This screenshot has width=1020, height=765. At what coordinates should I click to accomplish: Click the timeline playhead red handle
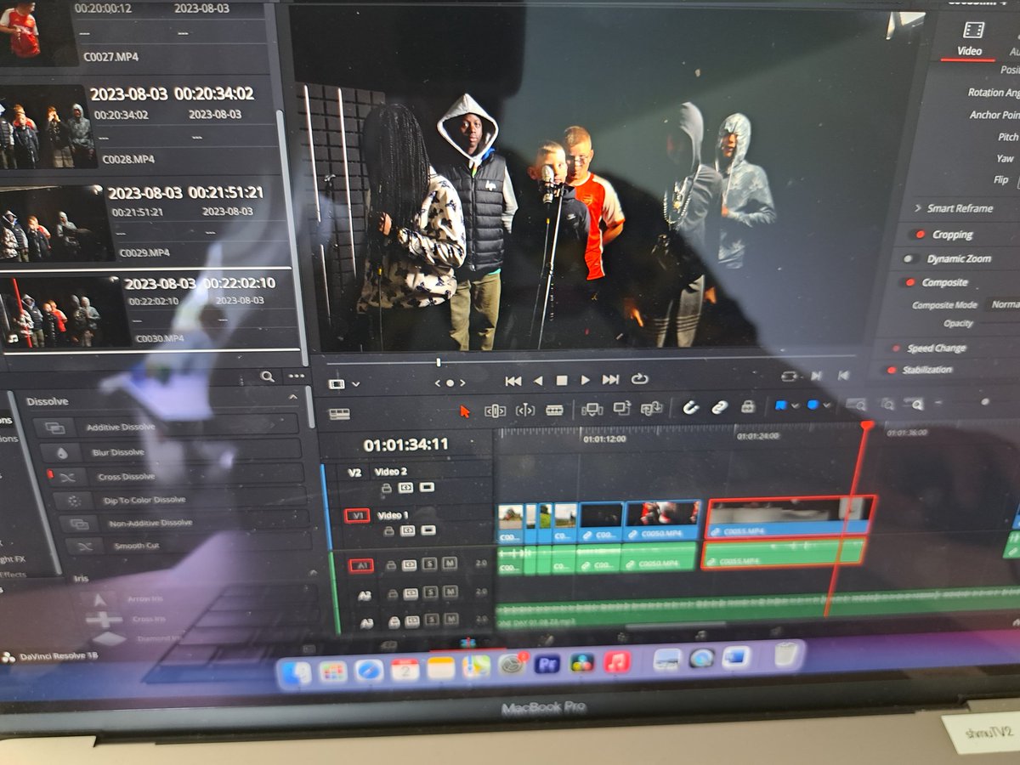[866, 424]
